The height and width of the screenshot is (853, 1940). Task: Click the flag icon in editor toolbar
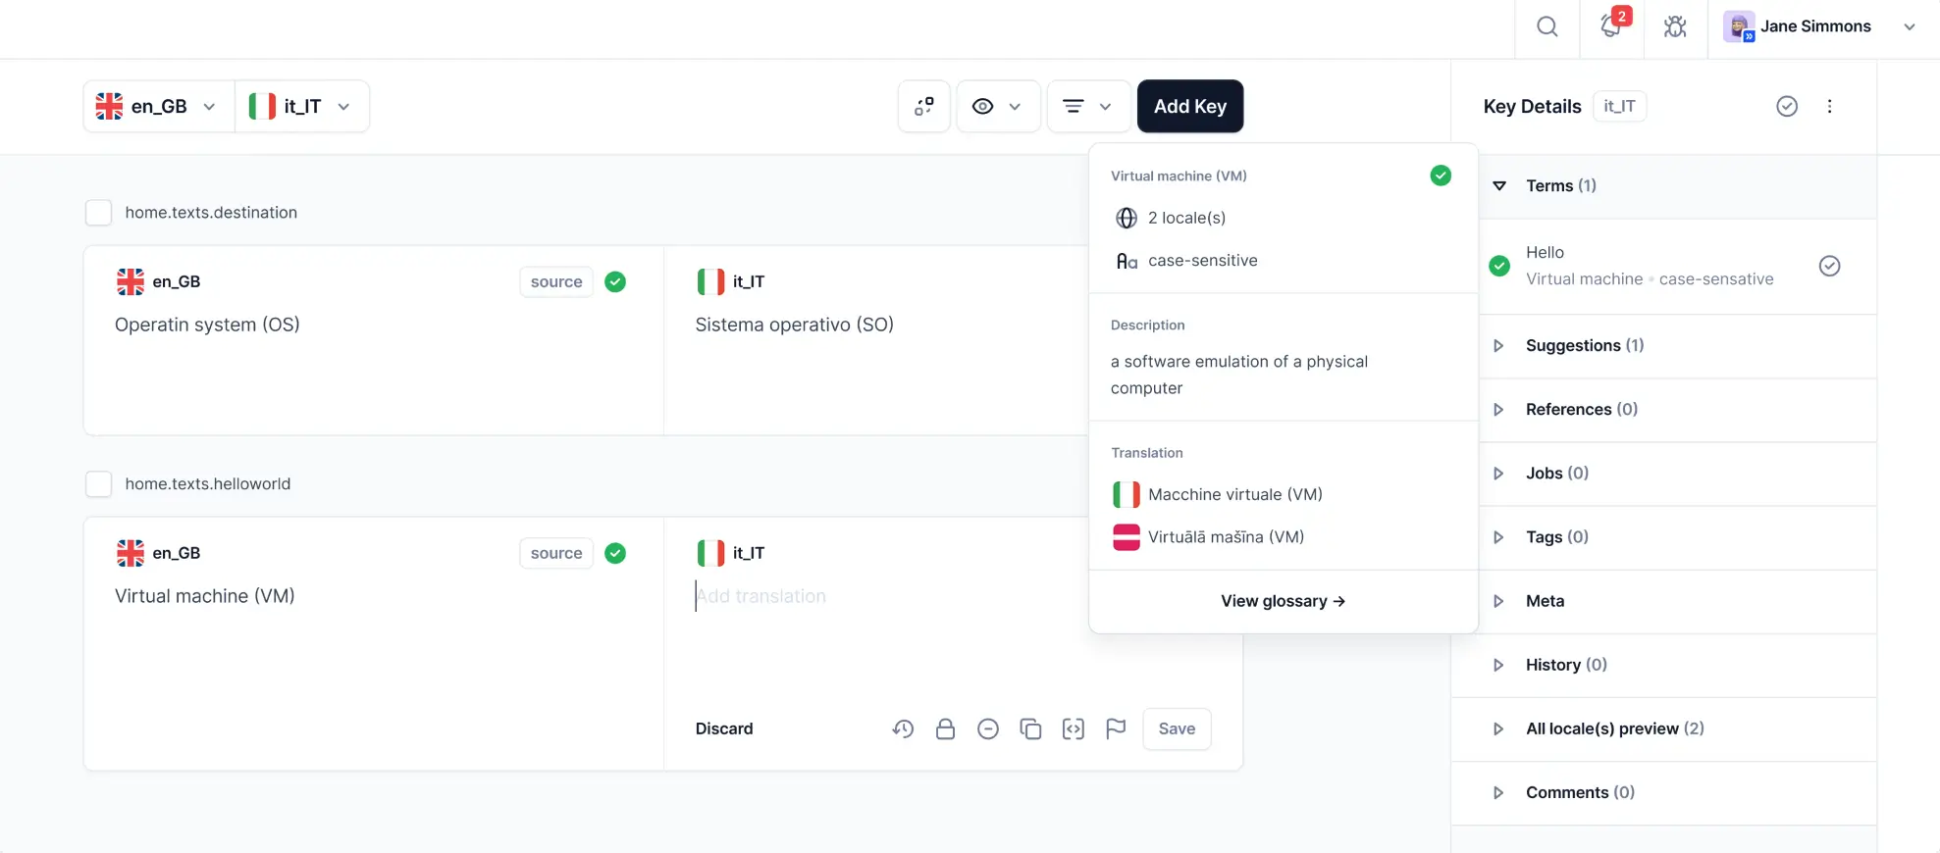[x=1116, y=728]
